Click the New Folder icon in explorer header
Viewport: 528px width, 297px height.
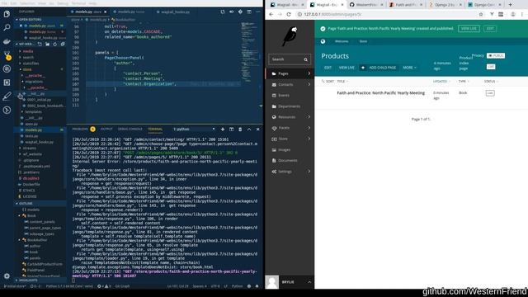point(48,44)
